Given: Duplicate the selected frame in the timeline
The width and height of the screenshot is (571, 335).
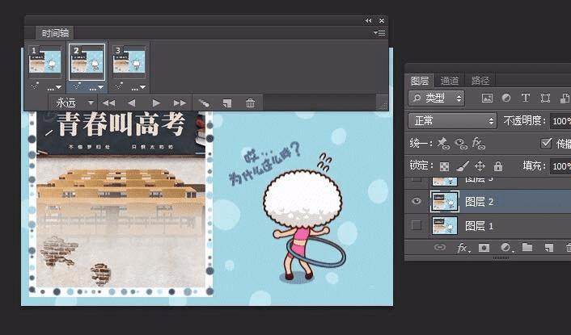Looking at the screenshot, I should 227,103.
